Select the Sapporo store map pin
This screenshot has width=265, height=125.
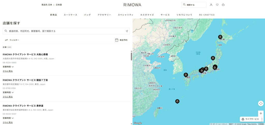[x=220, y=37]
